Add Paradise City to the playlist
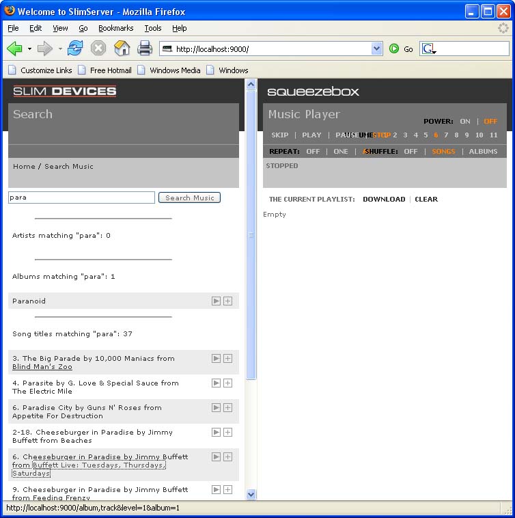This screenshot has height=518, width=515. (x=227, y=408)
